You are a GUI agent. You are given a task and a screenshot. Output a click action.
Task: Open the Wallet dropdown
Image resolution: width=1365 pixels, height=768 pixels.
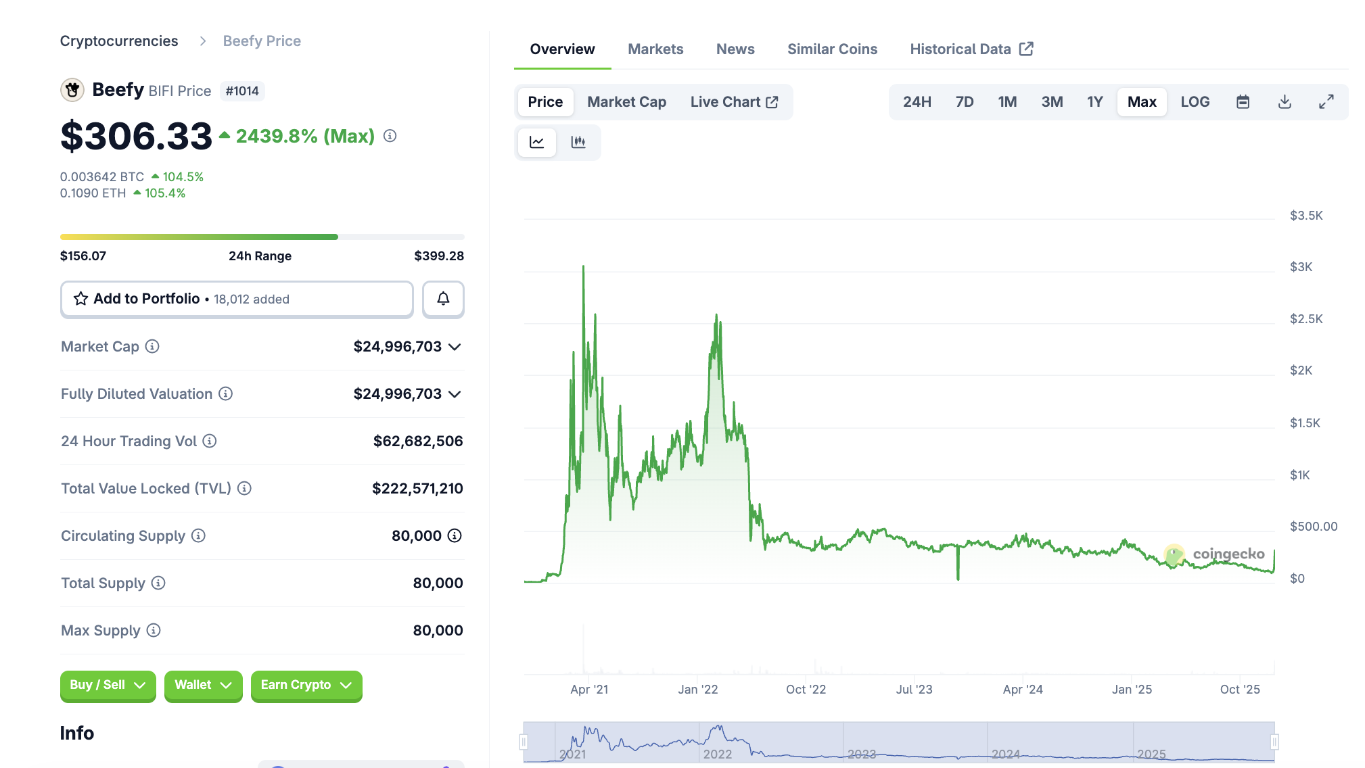(203, 685)
